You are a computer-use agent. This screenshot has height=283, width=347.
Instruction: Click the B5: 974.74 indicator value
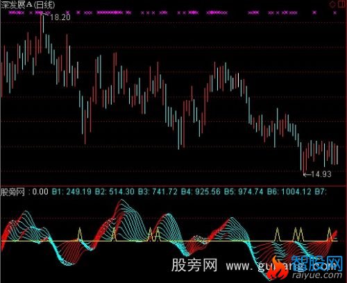(244, 191)
